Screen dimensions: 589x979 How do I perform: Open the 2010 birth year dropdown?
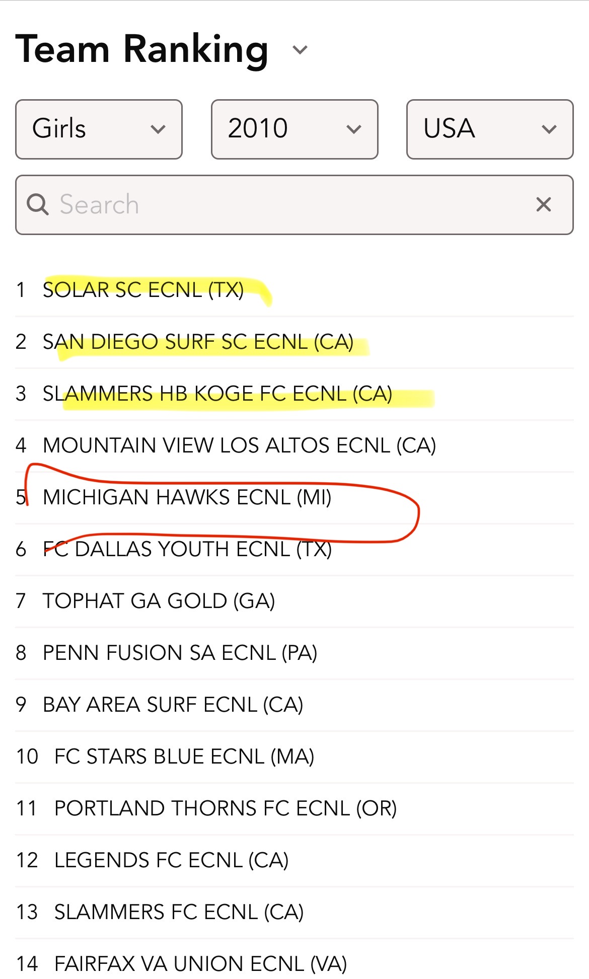click(294, 129)
